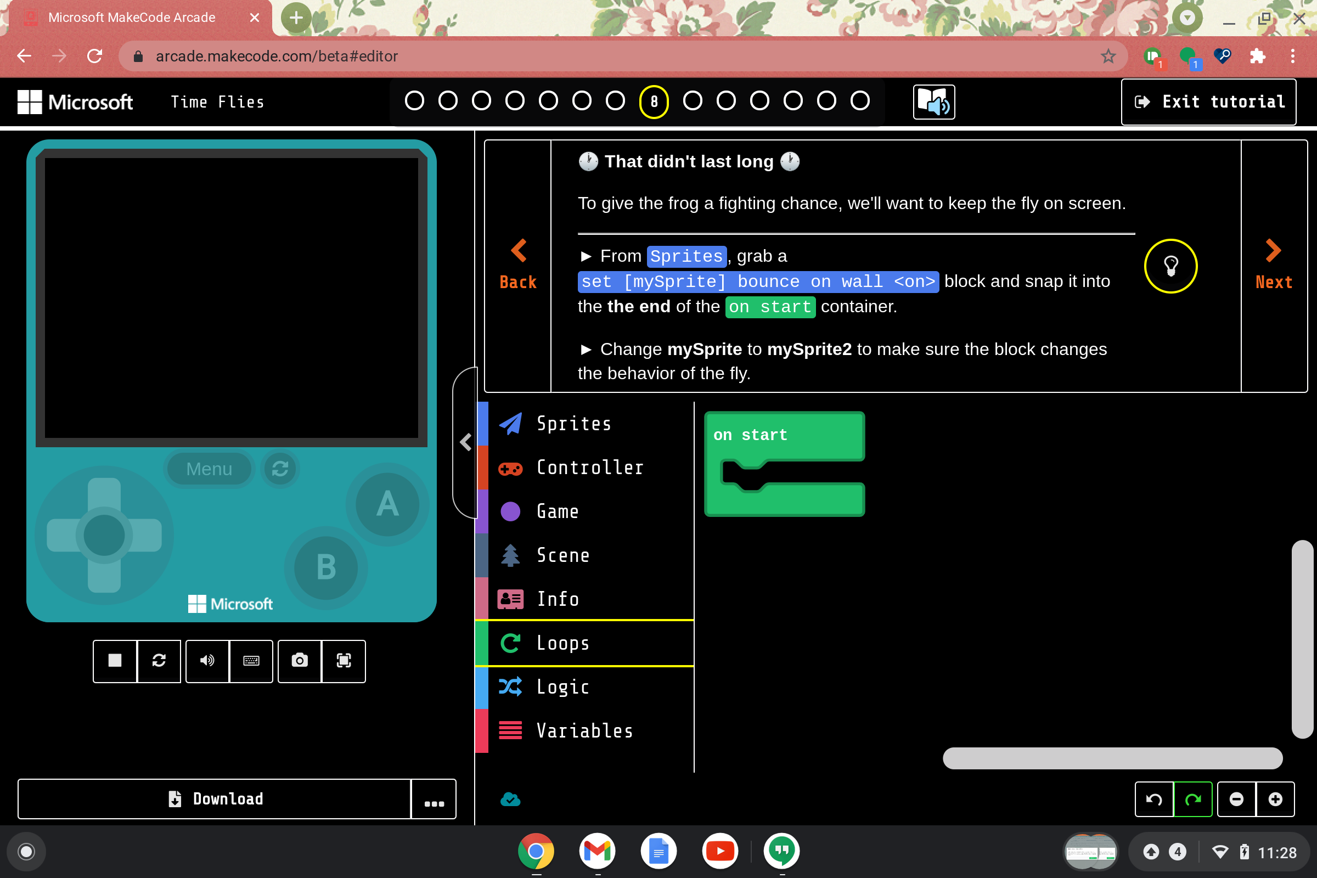The height and width of the screenshot is (878, 1317).
Task: Open the simulator Menu button
Action: [210, 469]
